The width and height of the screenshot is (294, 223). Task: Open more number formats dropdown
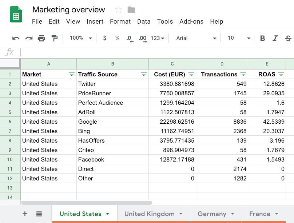158,38
